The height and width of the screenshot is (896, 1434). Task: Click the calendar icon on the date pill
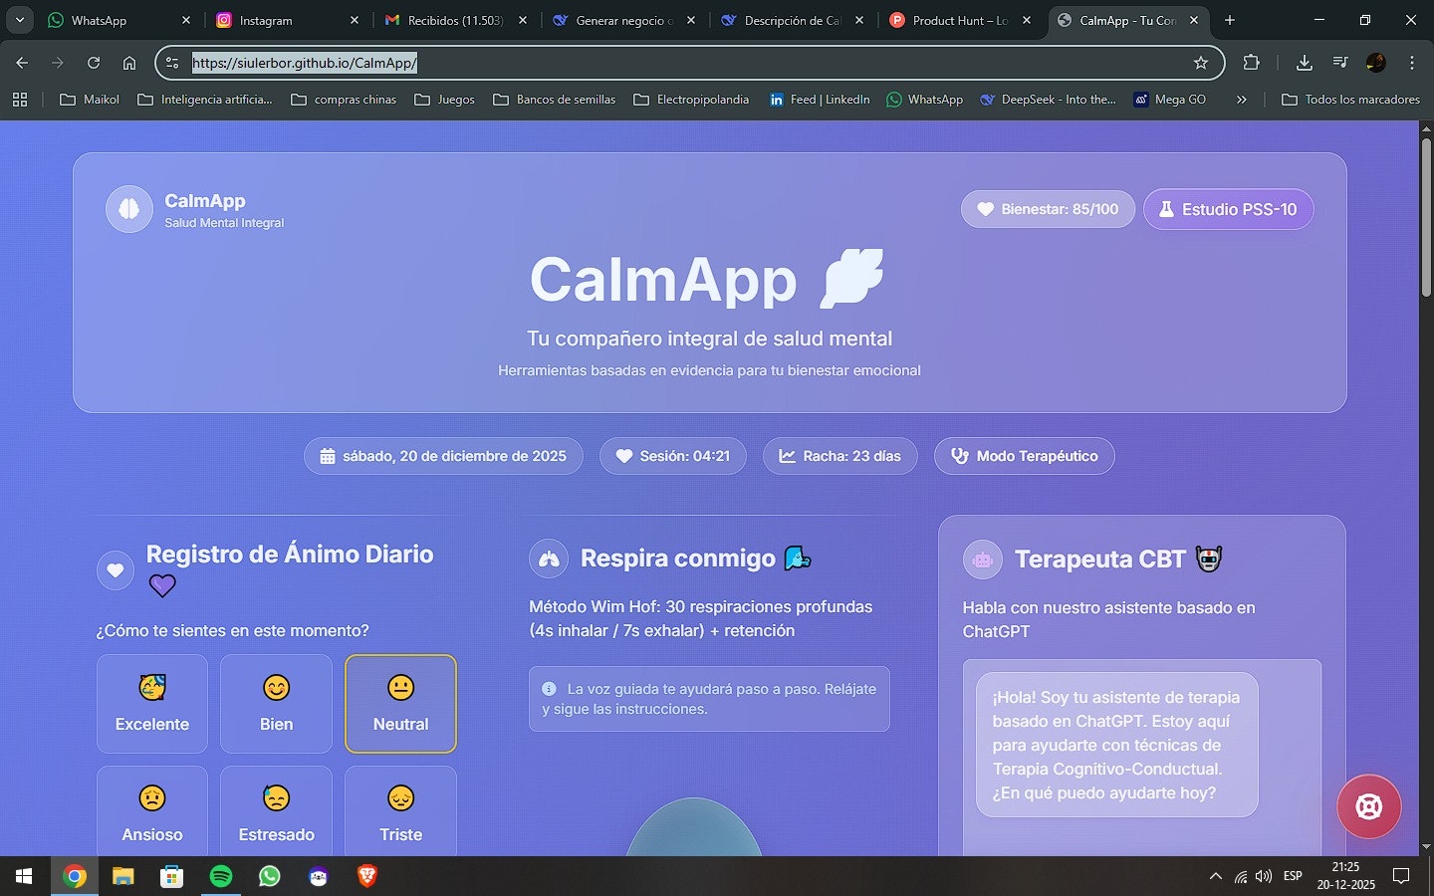329,456
